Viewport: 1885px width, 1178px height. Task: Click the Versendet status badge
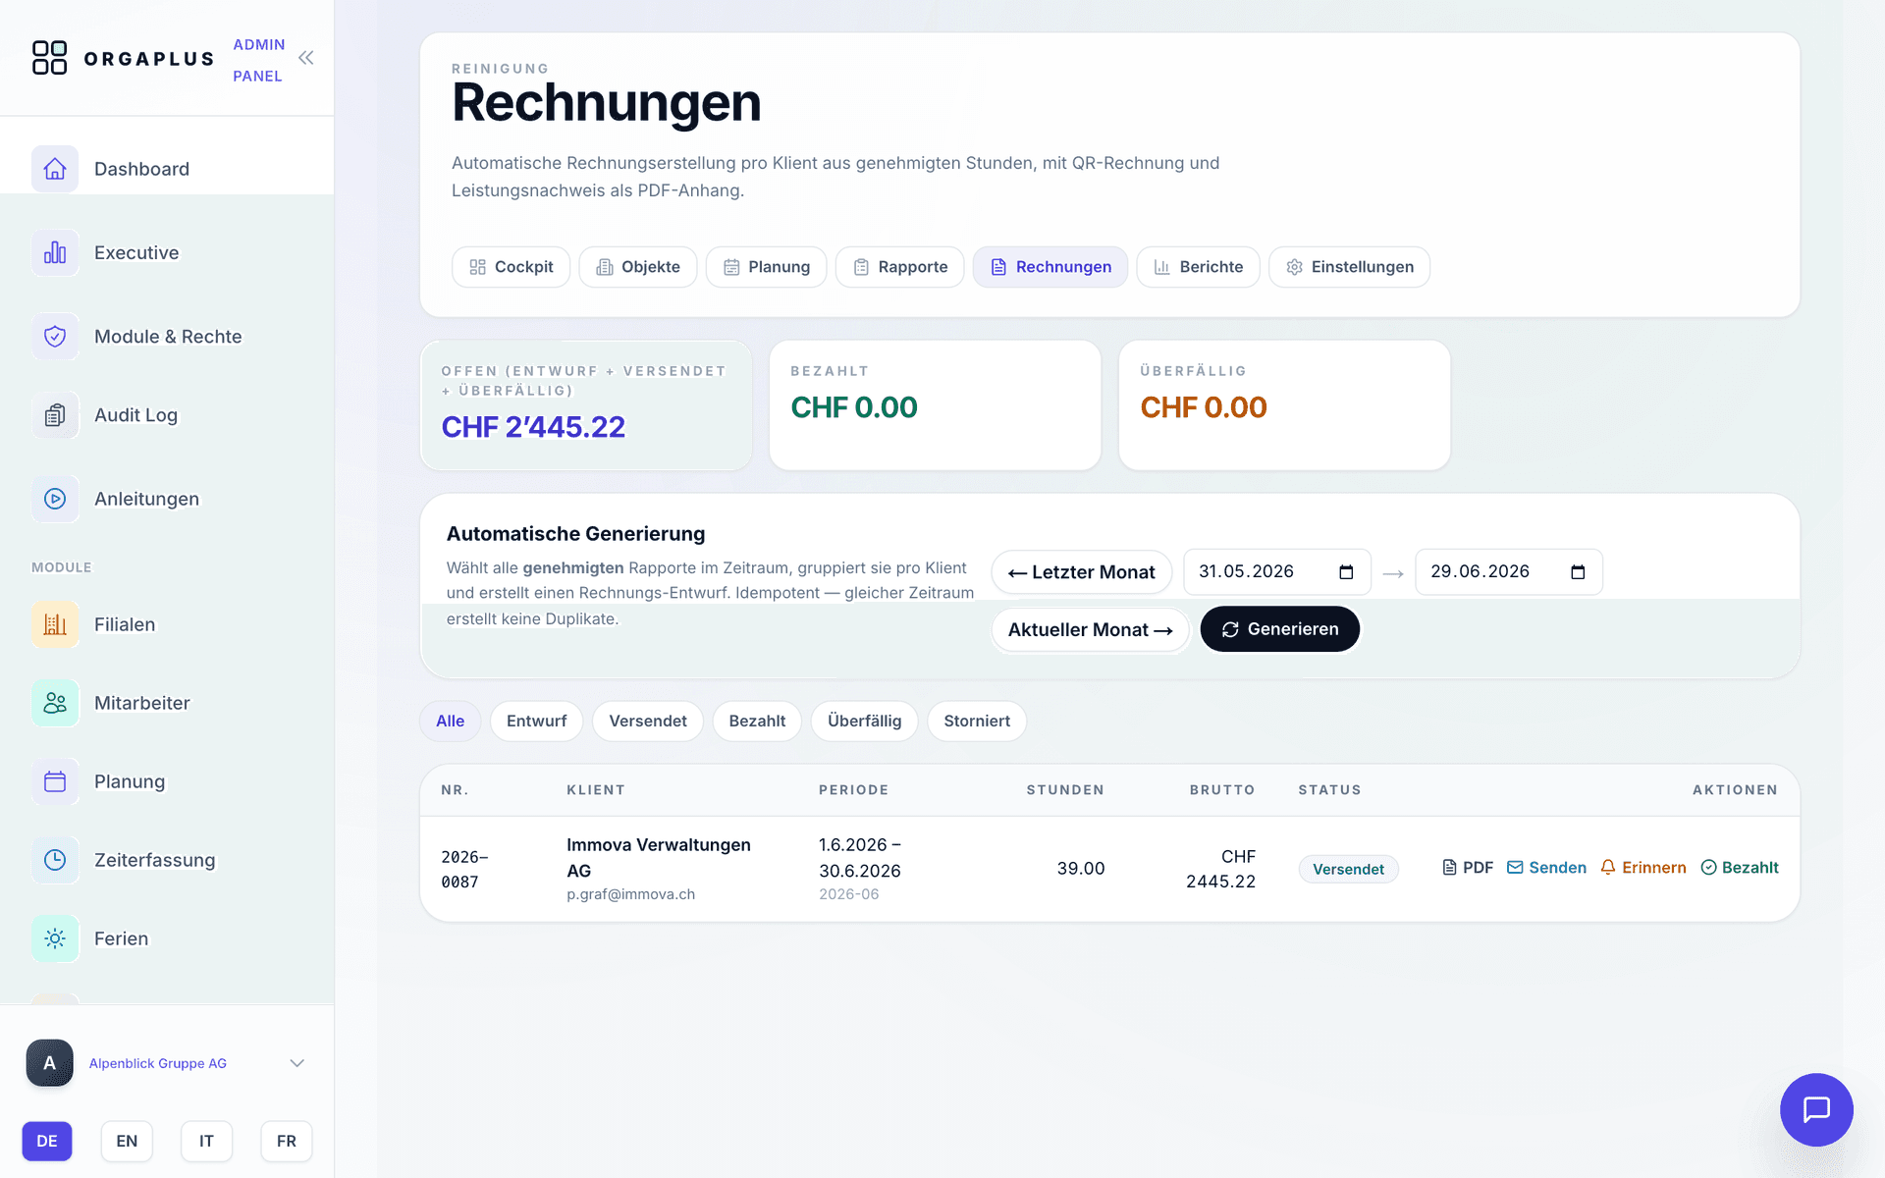pos(1348,869)
